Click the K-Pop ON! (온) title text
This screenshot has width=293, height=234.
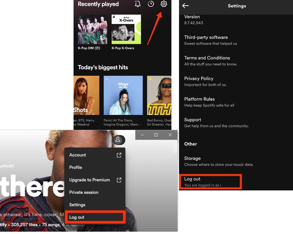(89, 48)
